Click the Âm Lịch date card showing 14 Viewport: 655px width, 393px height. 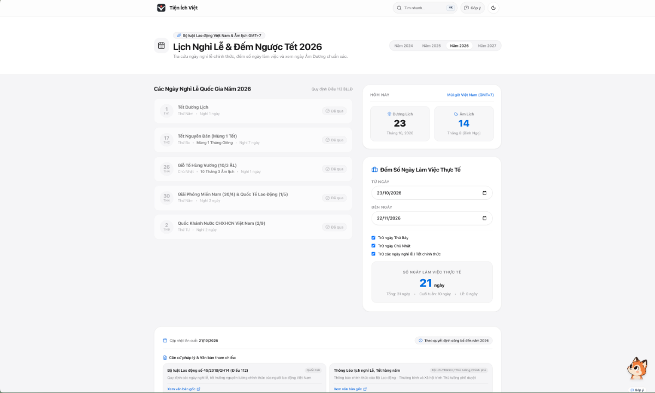[464, 123]
